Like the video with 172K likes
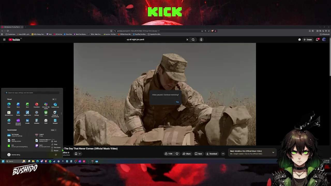The height and width of the screenshot is (186, 331). point(169,154)
